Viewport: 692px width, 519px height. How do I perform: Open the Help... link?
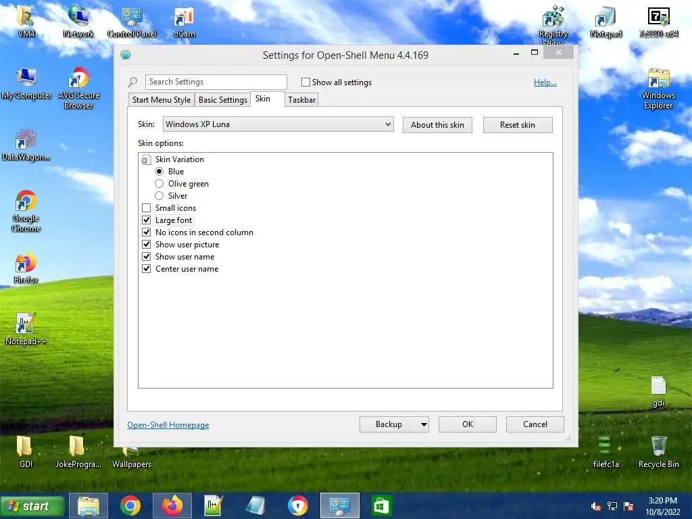point(545,82)
